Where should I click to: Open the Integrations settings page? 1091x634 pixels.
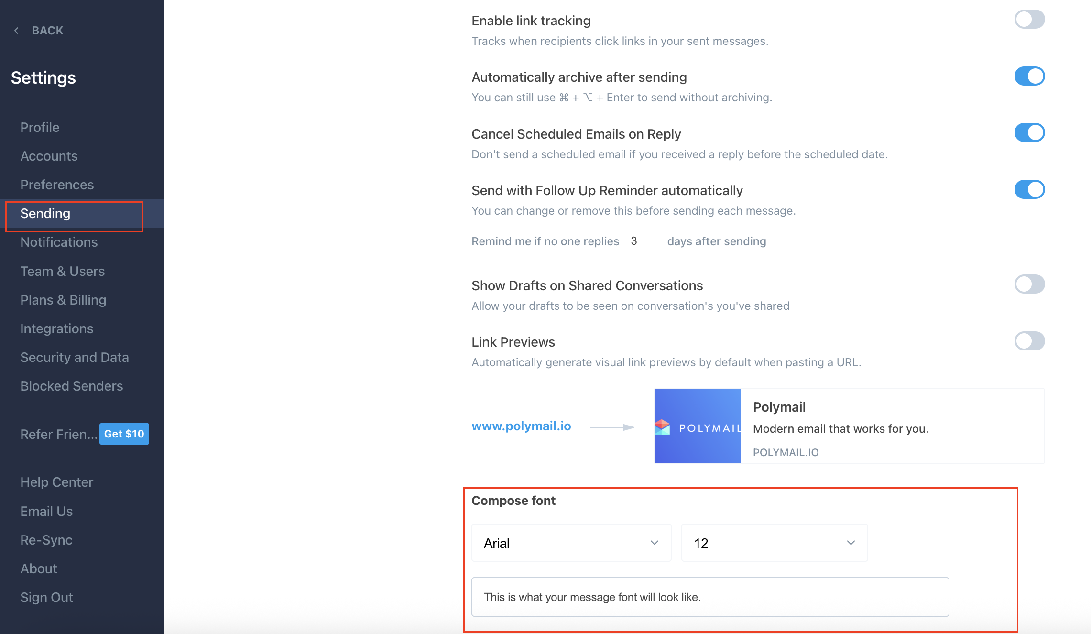pos(57,328)
